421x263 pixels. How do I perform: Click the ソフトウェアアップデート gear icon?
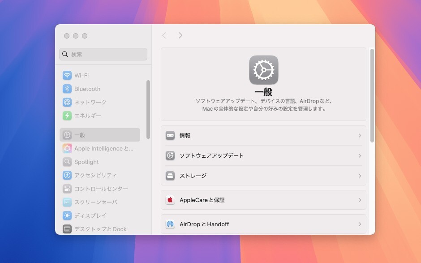coord(170,155)
